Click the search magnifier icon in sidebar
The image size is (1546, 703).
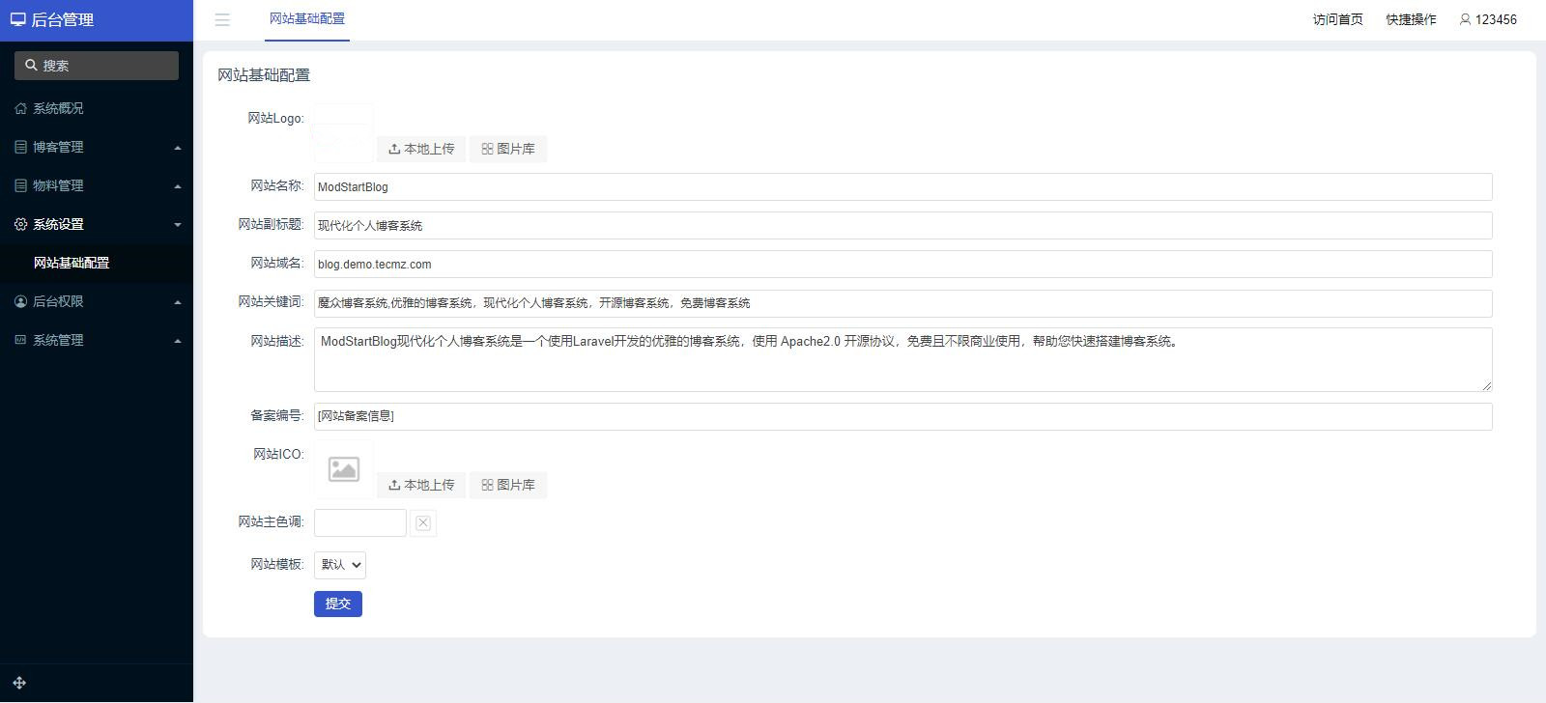point(31,66)
